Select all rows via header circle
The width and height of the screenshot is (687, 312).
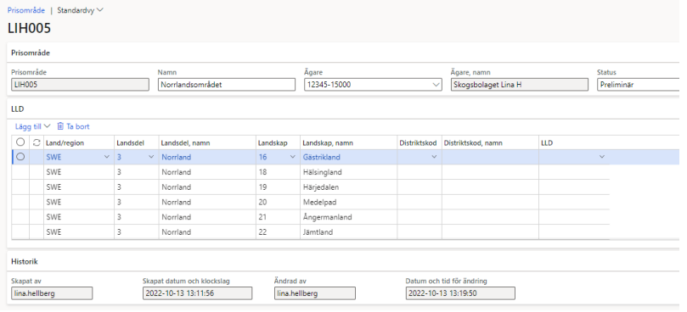click(20, 142)
